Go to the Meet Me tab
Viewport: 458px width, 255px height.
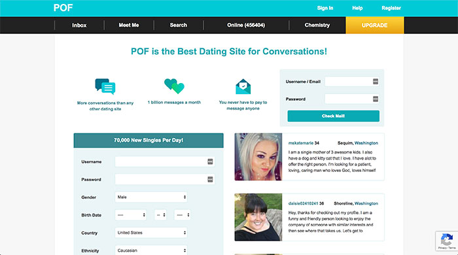[129, 25]
